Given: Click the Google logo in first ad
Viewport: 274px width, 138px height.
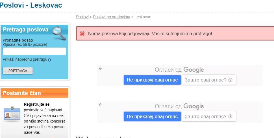Looking at the screenshot, I should (193, 70).
